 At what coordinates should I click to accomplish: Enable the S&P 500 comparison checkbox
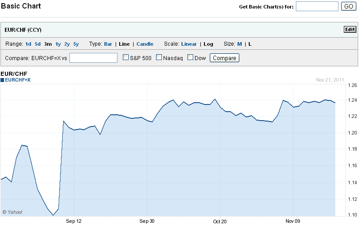126,57
